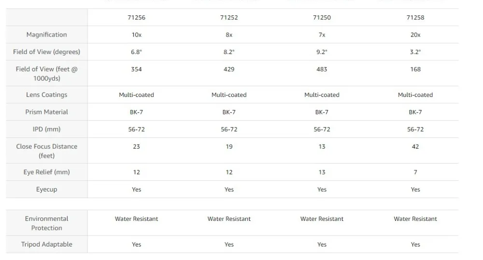Click the Close Focus Distance (feet) label
The image size is (483, 260).
click(x=47, y=151)
